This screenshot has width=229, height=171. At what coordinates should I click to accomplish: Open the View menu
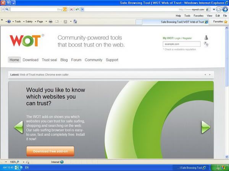[210, 16]
